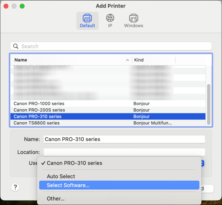Select the Default printer tab icon
Viewport: 222px width, 205px height.
point(87,18)
